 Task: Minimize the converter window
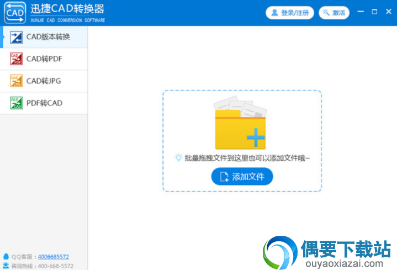361,12
